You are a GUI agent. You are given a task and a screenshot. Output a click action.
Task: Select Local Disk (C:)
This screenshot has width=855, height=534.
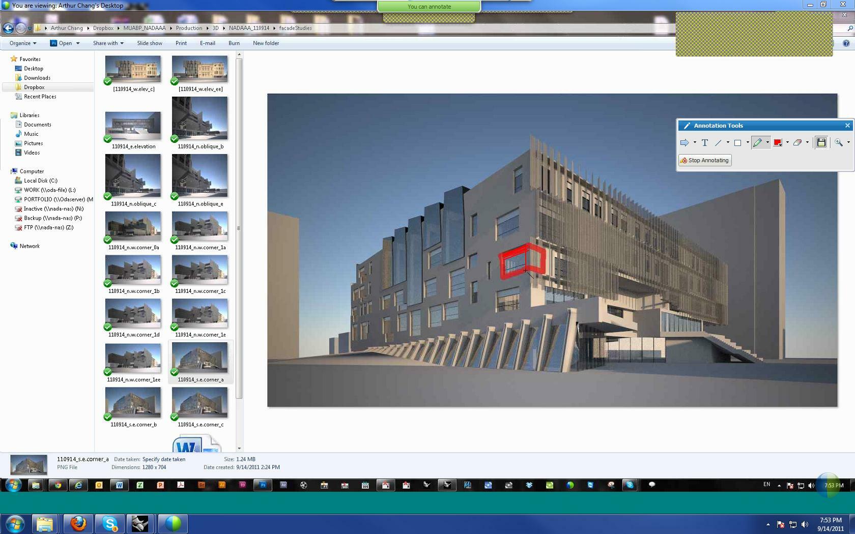pyautogui.click(x=36, y=181)
